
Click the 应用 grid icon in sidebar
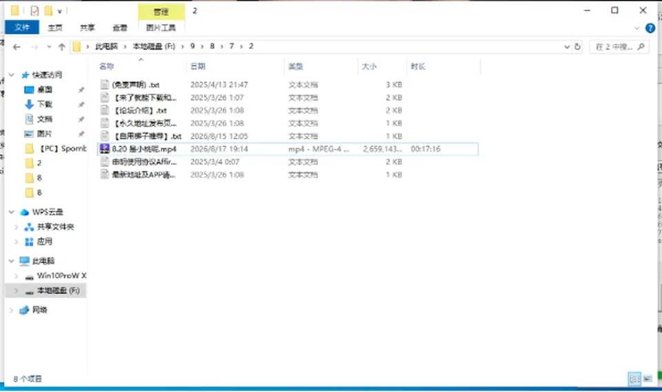[x=29, y=242]
